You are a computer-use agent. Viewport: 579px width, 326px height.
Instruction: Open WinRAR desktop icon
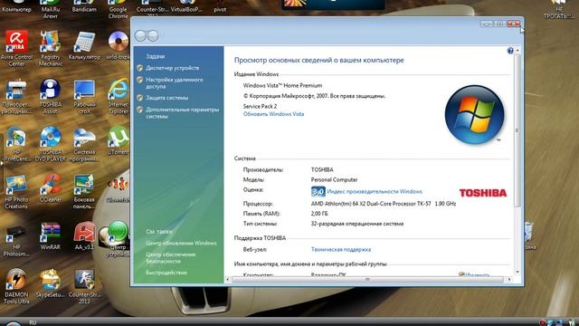click(x=51, y=235)
